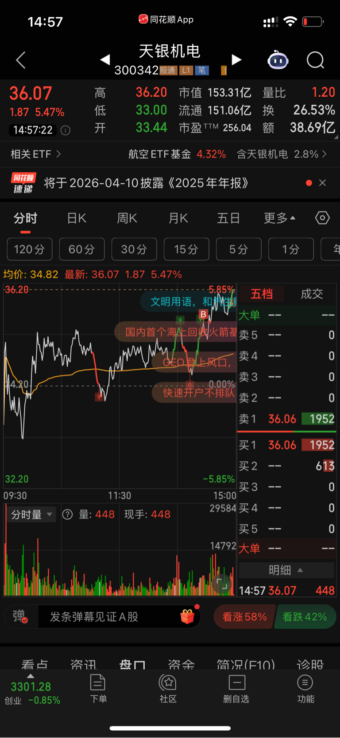Open the search magnifier icon

(315, 60)
